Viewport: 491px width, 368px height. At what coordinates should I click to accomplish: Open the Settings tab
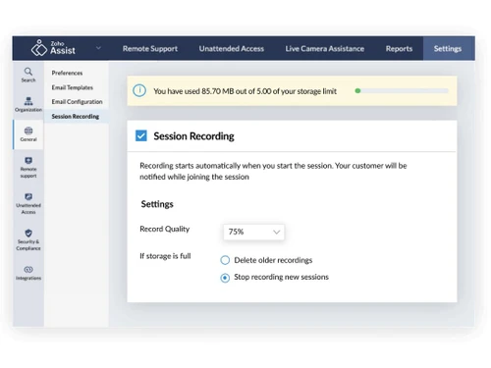click(448, 48)
